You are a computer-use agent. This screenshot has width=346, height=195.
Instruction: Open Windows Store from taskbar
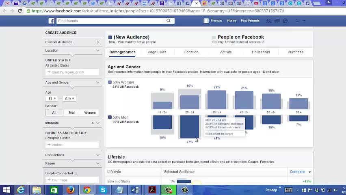pos(54,190)
